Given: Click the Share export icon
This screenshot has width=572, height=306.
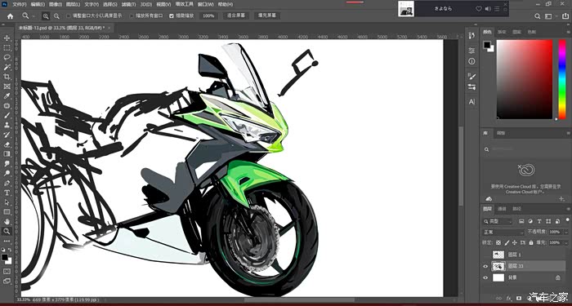Looking at the screenshot, I should click(566, 16).
